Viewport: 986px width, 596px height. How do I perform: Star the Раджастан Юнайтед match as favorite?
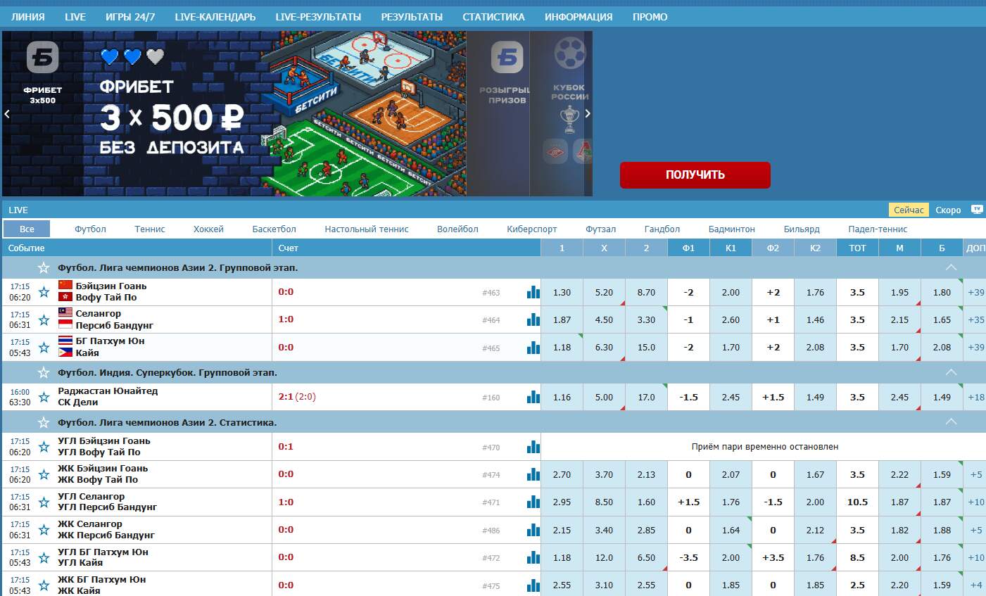44,397
